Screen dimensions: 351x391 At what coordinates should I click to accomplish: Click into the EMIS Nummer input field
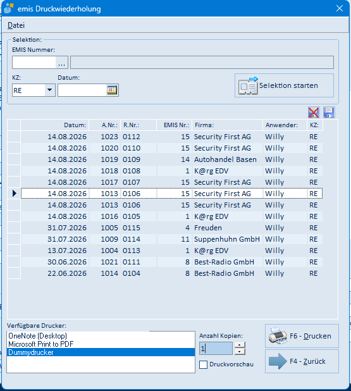pos(34,63)
